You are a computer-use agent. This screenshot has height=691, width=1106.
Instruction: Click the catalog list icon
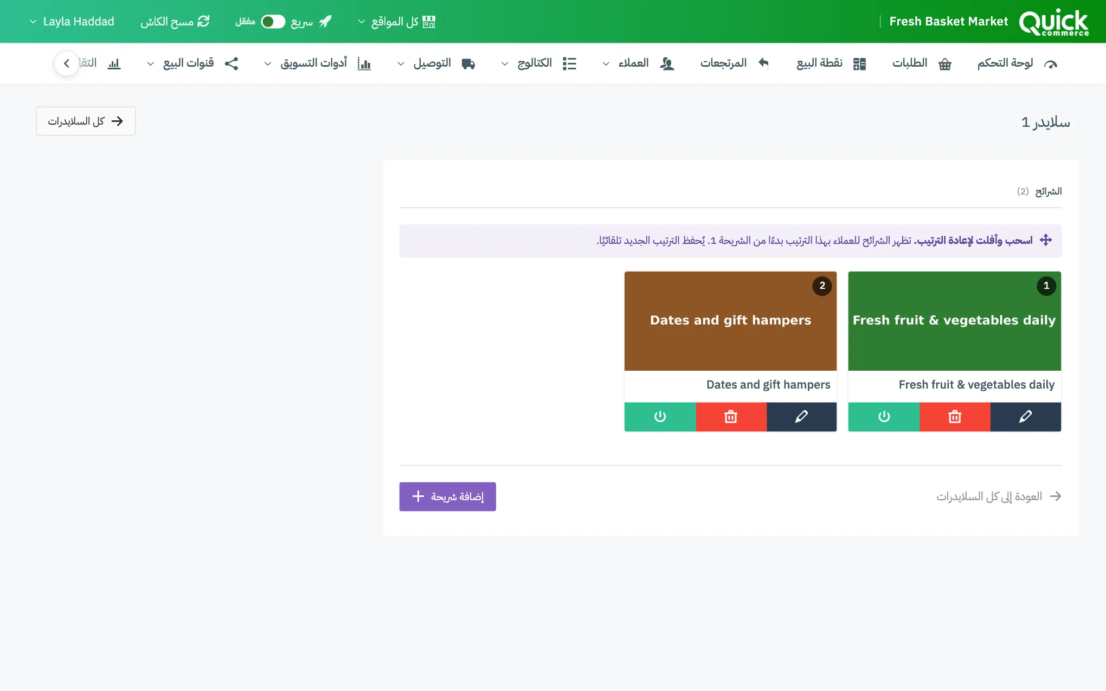click(x=570, y=63)
